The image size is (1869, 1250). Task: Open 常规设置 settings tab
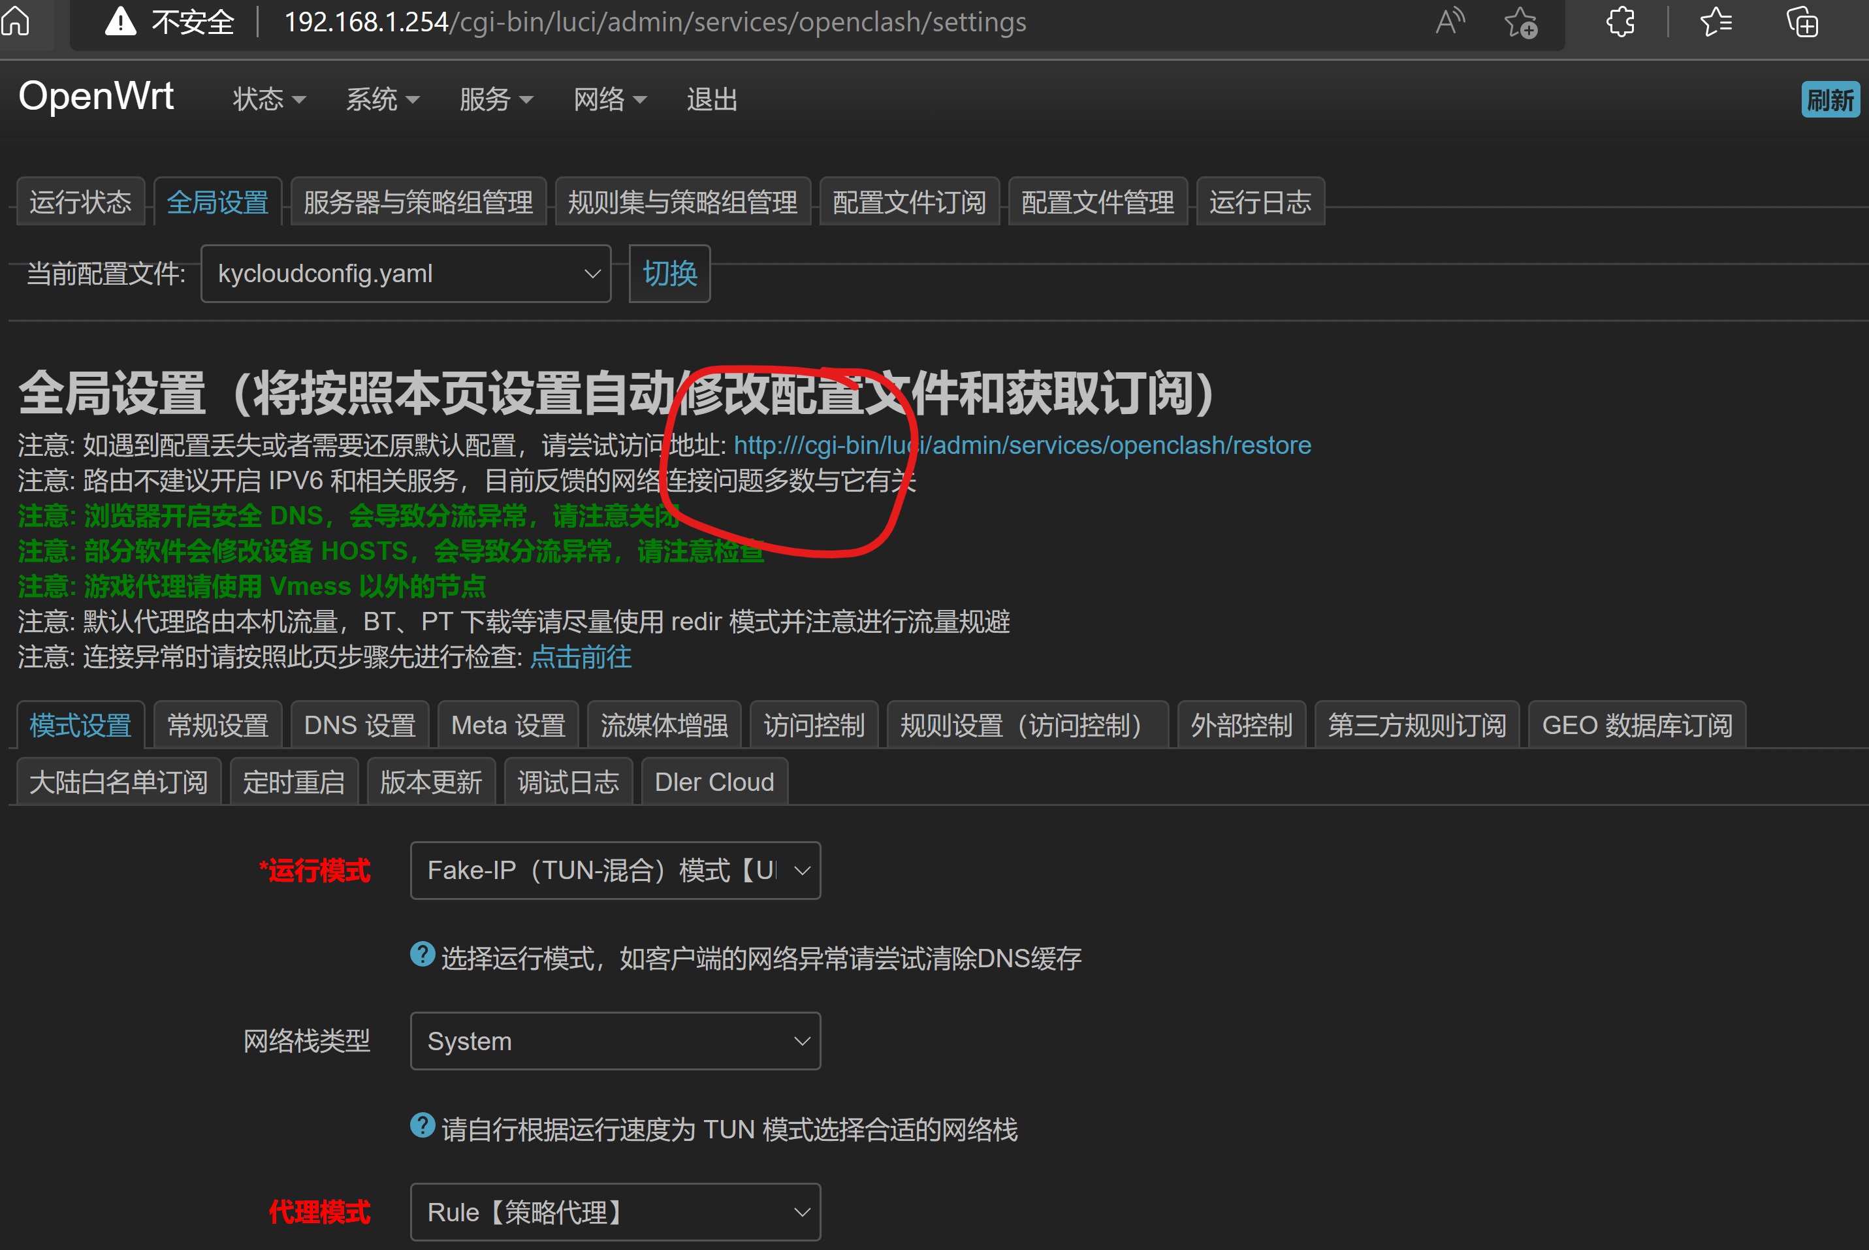[x=217, y=725]
